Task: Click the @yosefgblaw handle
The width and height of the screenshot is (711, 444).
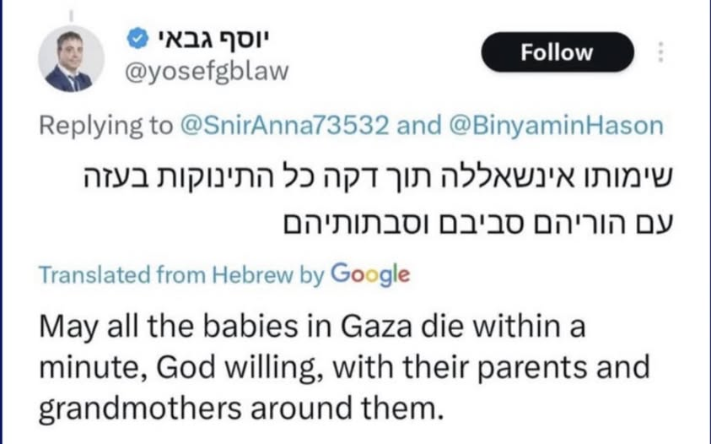Action: (206, 72)
